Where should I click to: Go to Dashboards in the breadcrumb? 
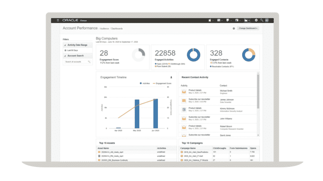coord(118,29)
